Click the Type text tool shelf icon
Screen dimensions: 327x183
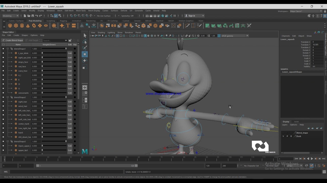(68, 26)
